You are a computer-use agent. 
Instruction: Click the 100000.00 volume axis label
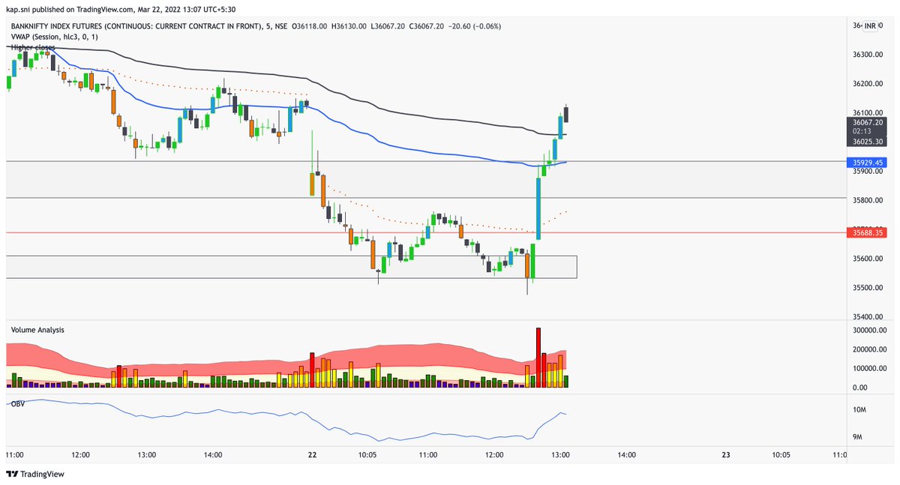(871, 369)
